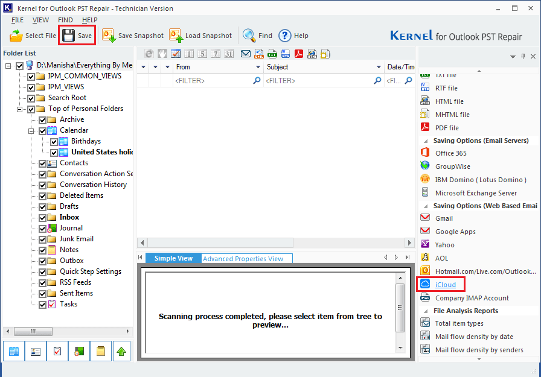Click the envelope MSG save icon
This screenshot has height=377, width=541.
tap(246, 54)
